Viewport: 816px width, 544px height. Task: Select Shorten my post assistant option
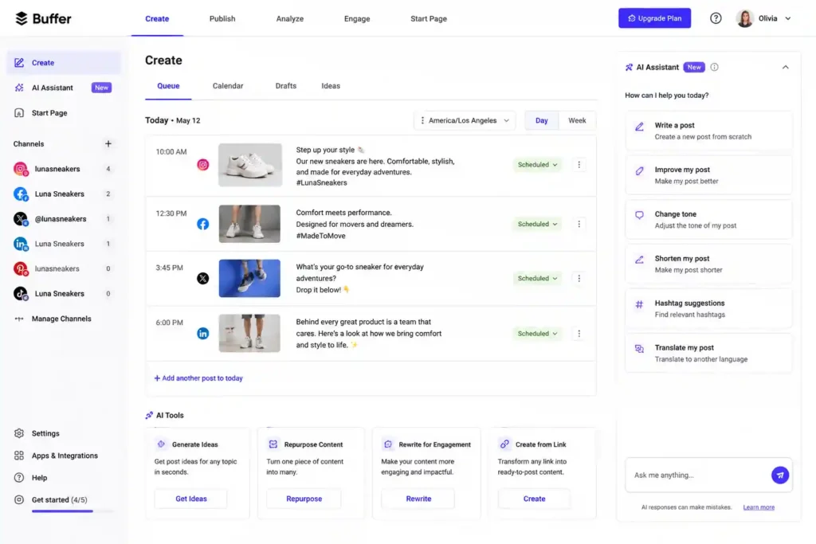[x=708, y=264]
